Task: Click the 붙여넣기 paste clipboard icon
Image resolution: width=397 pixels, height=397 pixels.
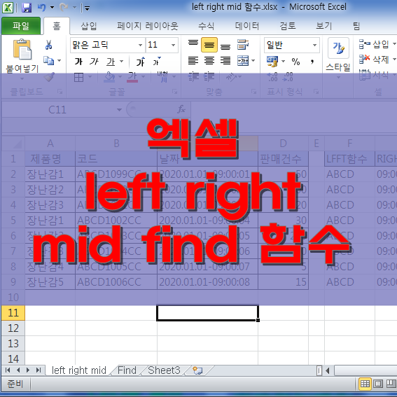Action: (22, 50)
